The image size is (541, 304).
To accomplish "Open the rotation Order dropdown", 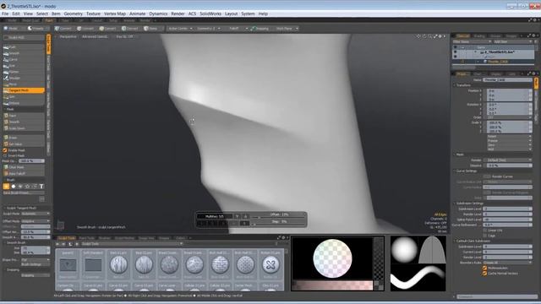I will 509,117.
